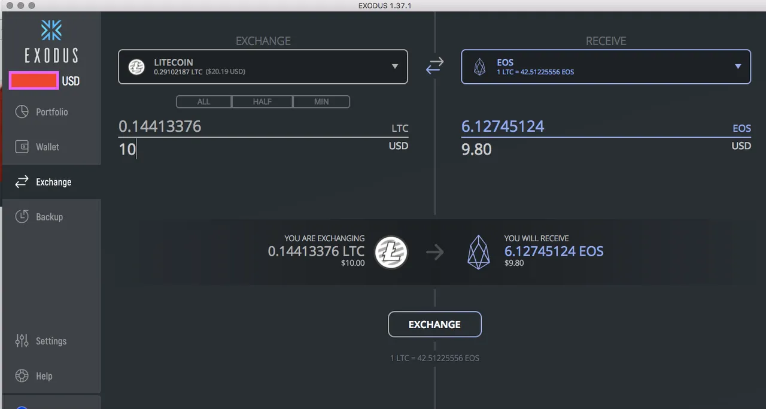Viewport: 766px width, 409px height.
Task: Click the redacted USD portfolio balance
Action: tap(34, 80)
